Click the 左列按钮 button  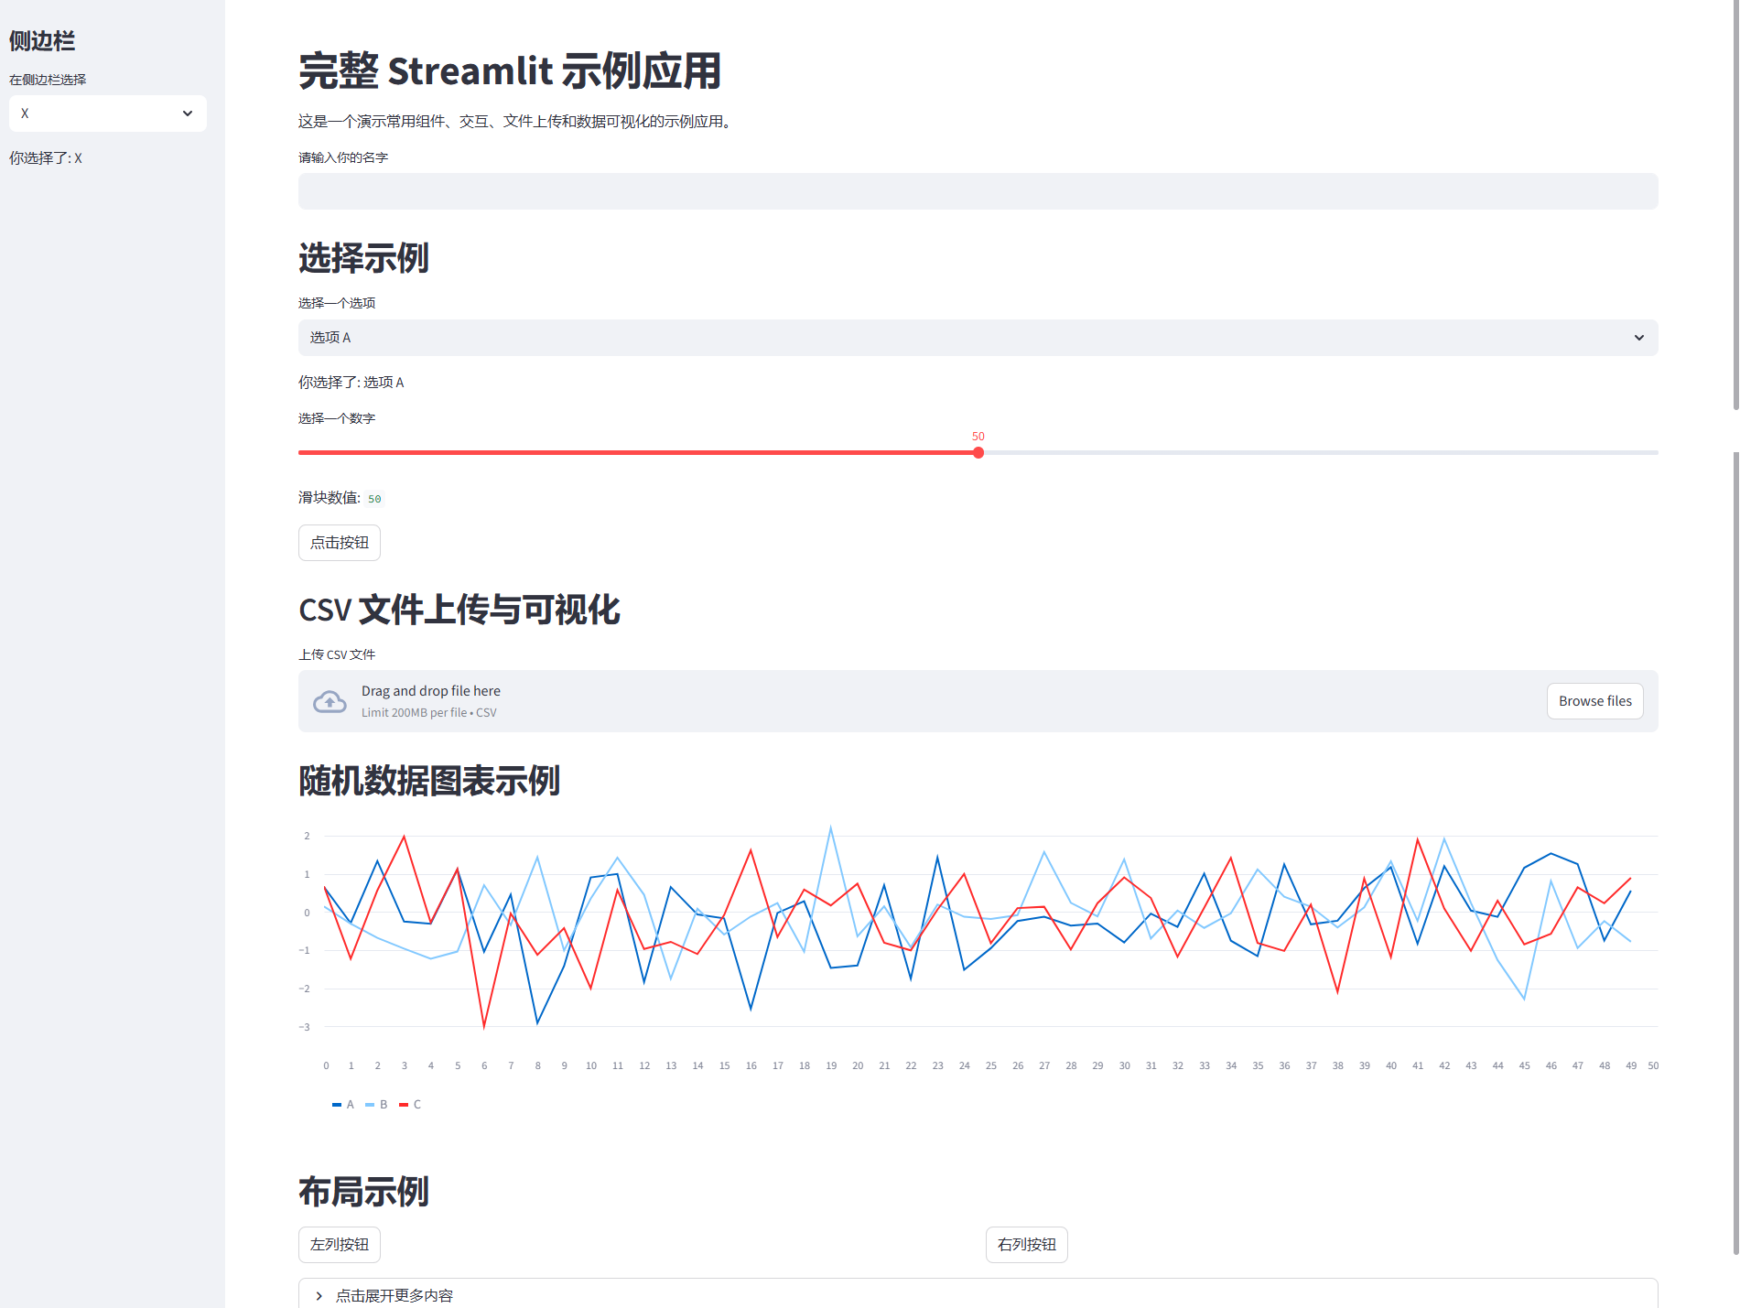pos(340,1245)
